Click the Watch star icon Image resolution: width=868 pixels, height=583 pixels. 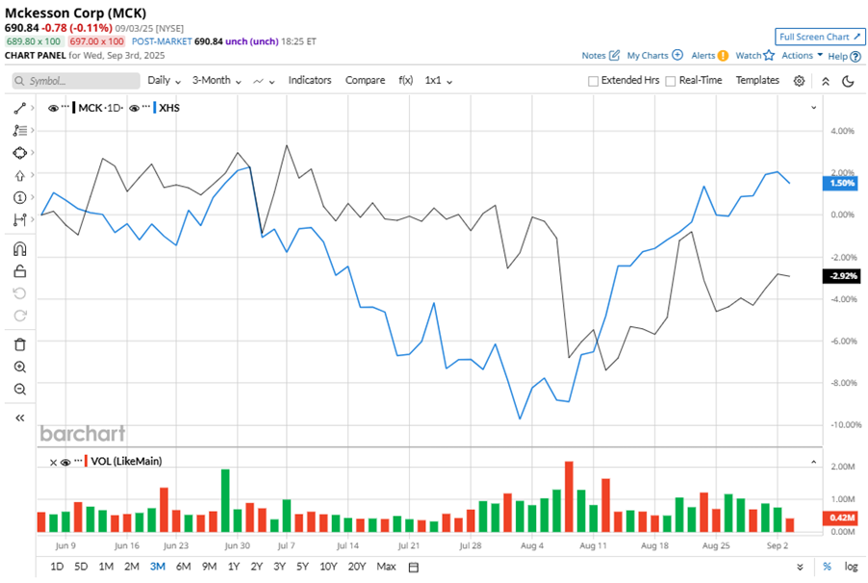(x=769, y=56)
